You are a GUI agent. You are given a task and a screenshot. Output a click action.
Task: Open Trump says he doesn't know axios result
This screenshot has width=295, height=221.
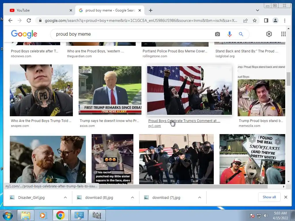pyautogui.click(x=109, y=121)
